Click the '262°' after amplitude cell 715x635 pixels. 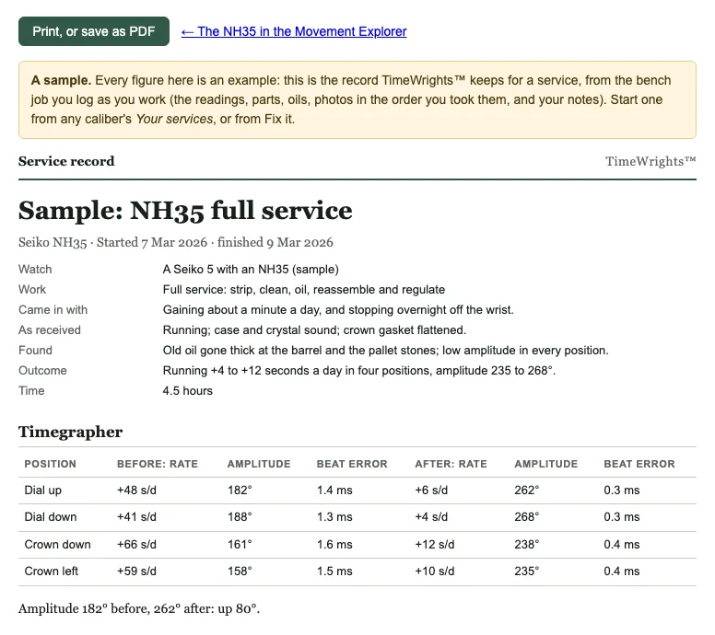point(527,491)
